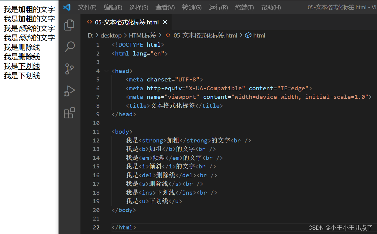The height and width of the screenshot is (234, 377).
Task: Open the 文件(F) menu
Action: pyautogui.click(x=87, y=7)
